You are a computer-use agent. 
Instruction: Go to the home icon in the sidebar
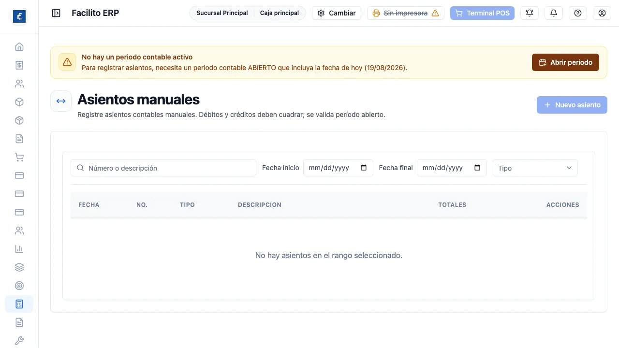[x=19, y=47]
